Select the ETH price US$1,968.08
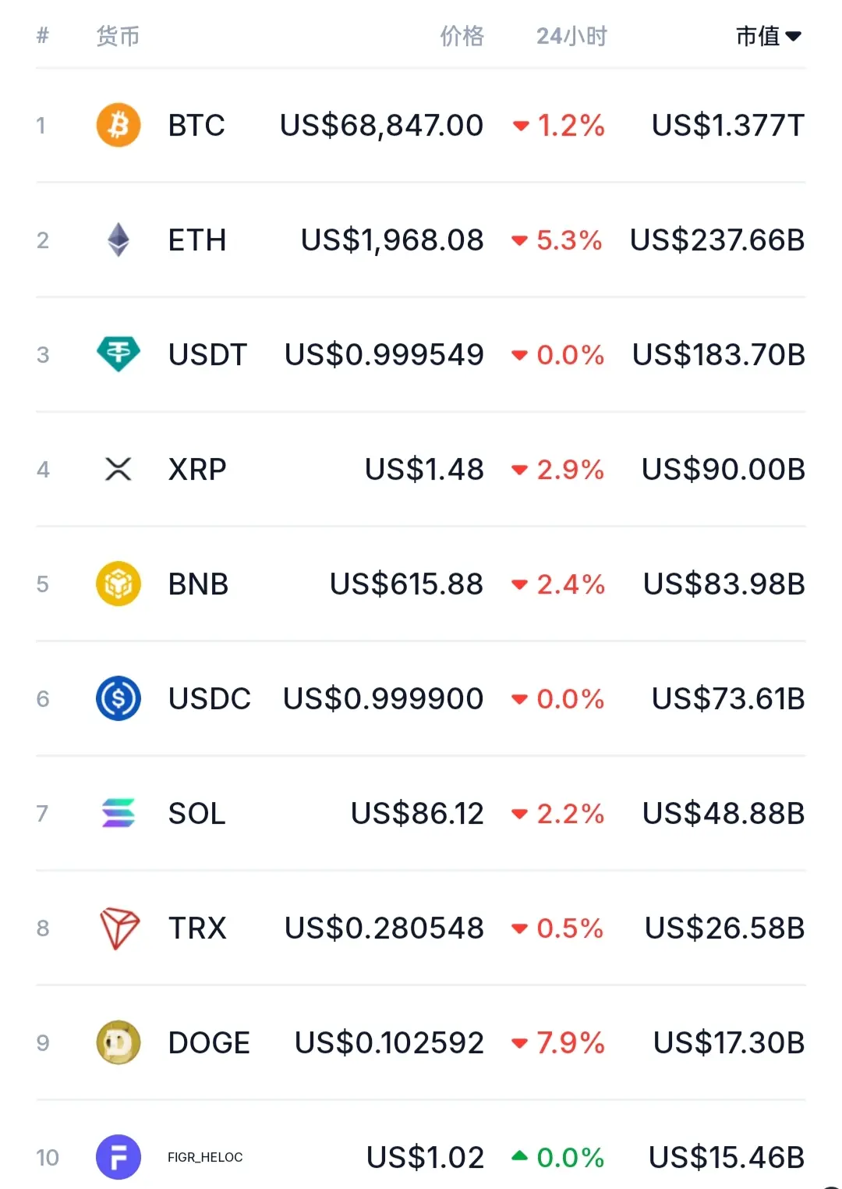 (392, 240)
